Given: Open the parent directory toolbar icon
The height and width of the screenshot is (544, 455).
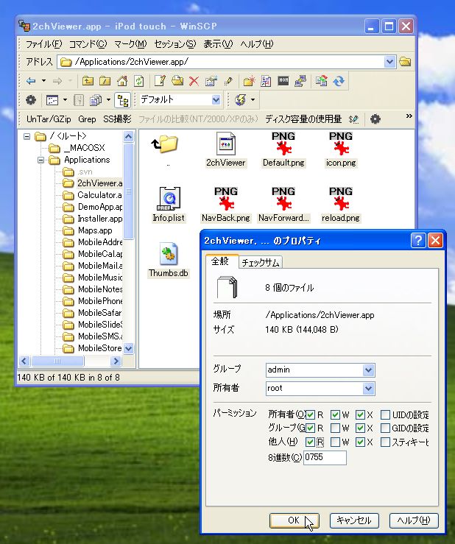Looking at the screenshot, I should click(x=88, y=82).
